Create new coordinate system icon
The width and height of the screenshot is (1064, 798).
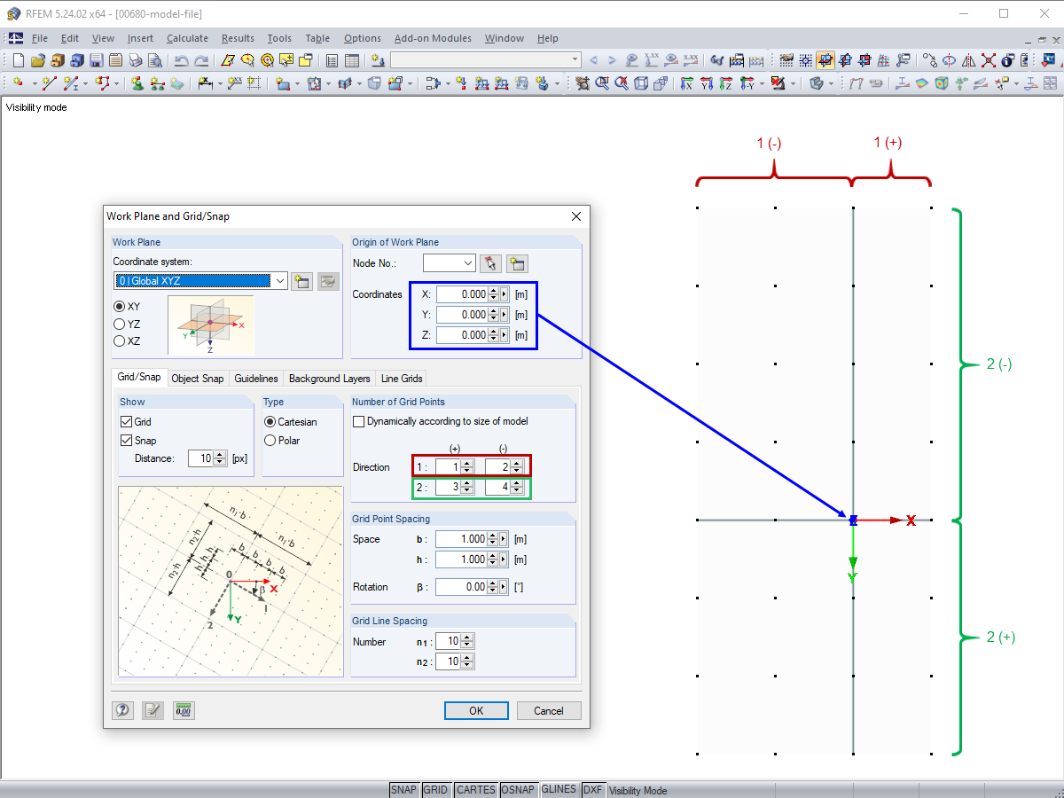click(301, 281)
